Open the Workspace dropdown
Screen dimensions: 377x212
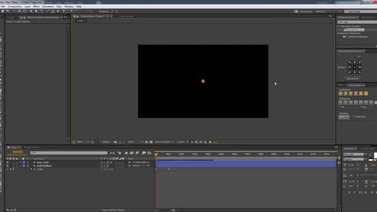coord(328,11)
